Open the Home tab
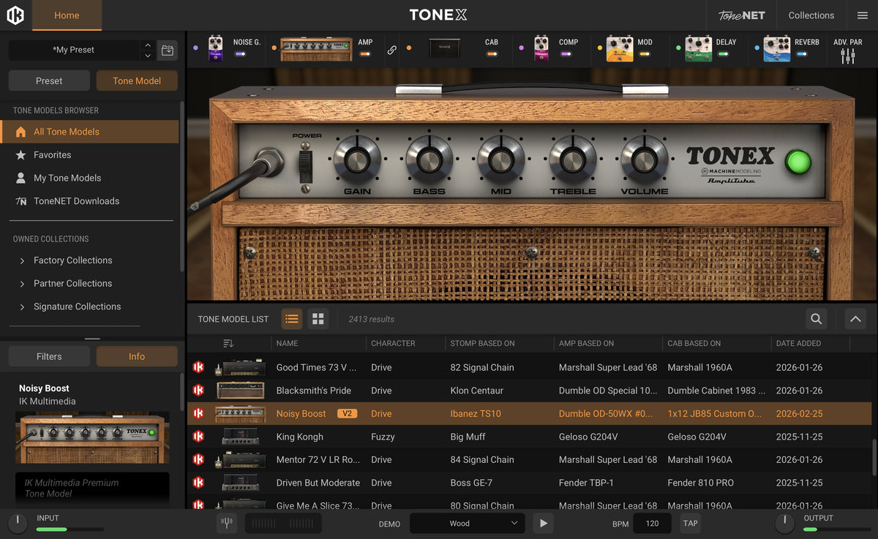 pos(67,15)
